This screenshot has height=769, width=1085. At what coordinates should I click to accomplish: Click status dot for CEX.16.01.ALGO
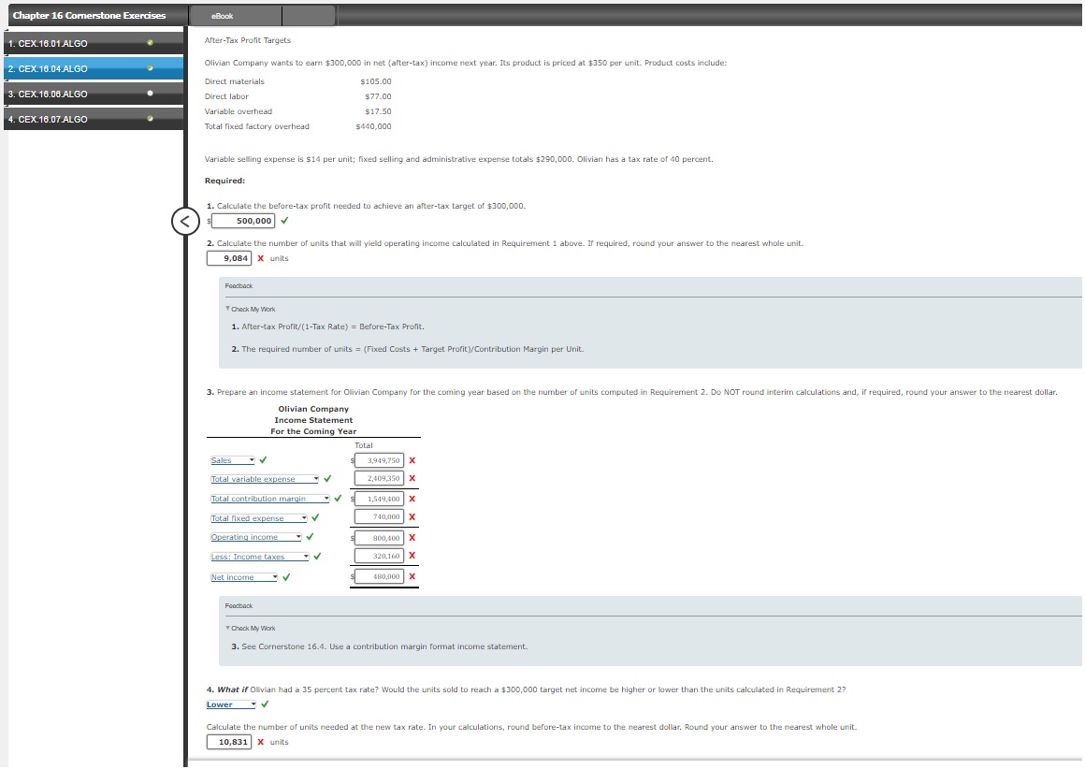[151, 43]
